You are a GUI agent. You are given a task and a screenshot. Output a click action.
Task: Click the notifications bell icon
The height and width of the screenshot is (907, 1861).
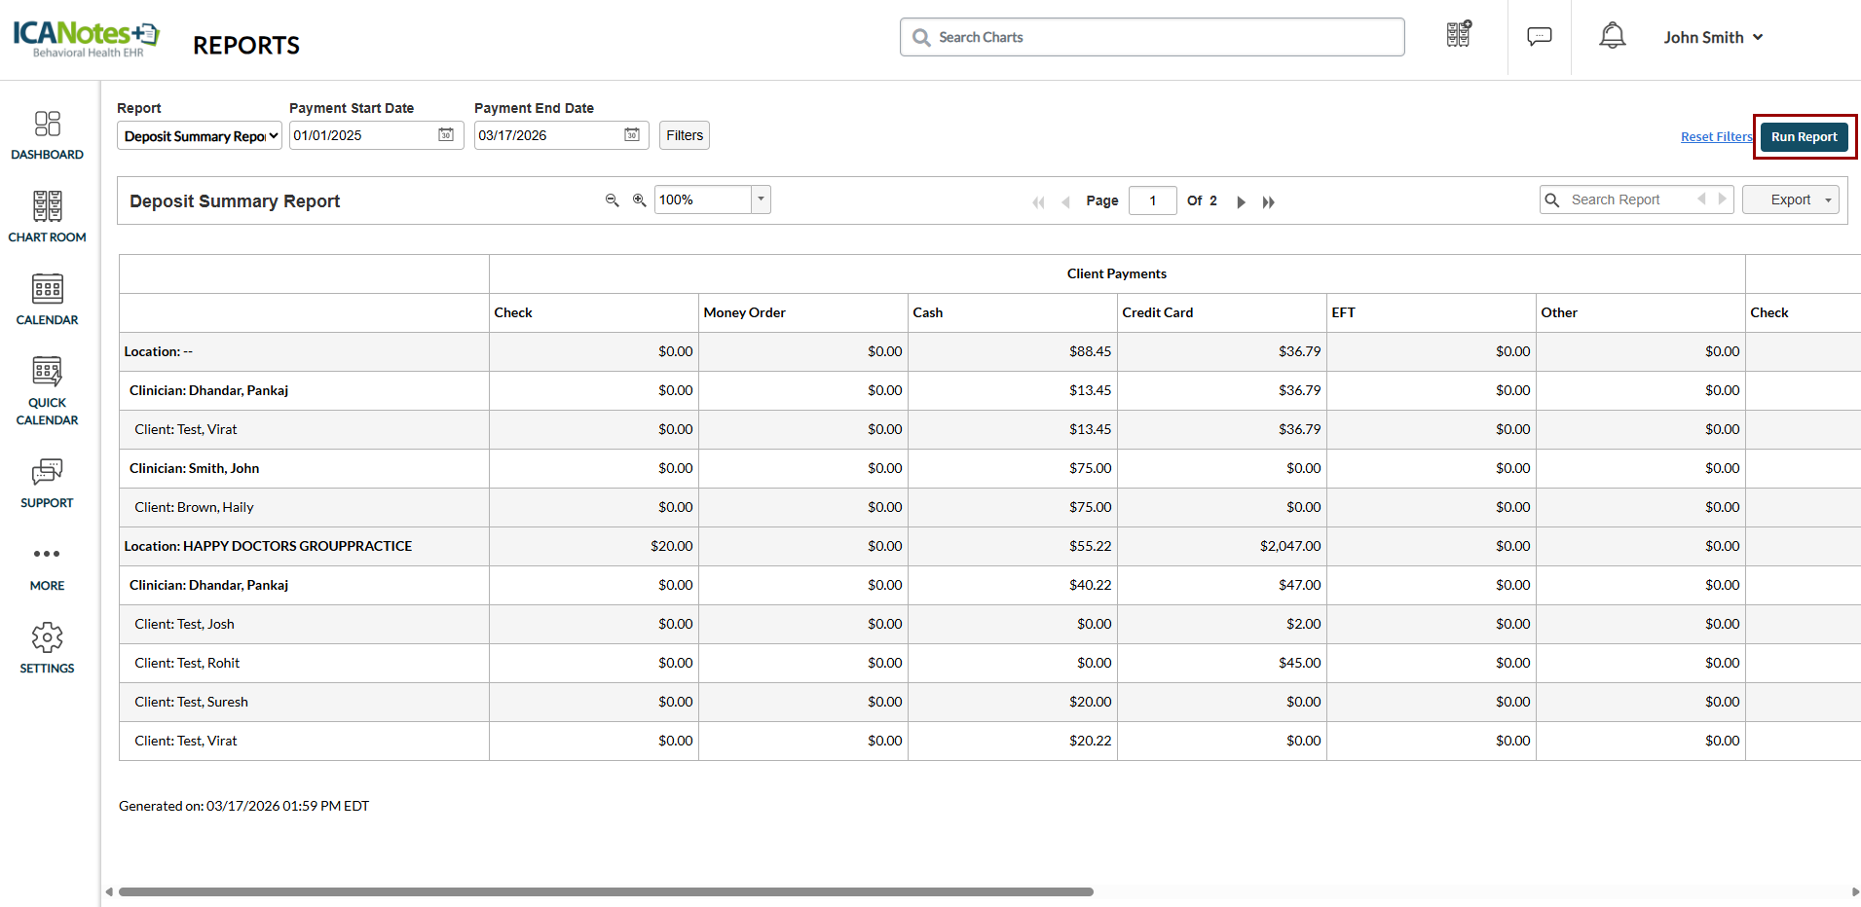pos(1612,37)
